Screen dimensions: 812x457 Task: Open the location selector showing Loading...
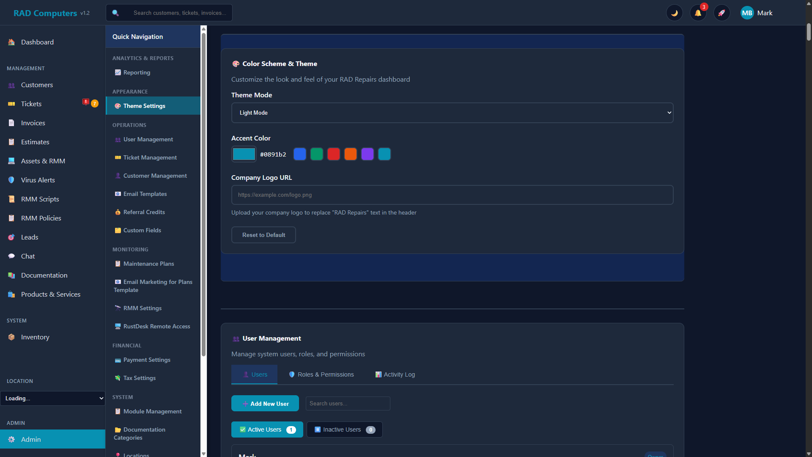click(53, 398)
